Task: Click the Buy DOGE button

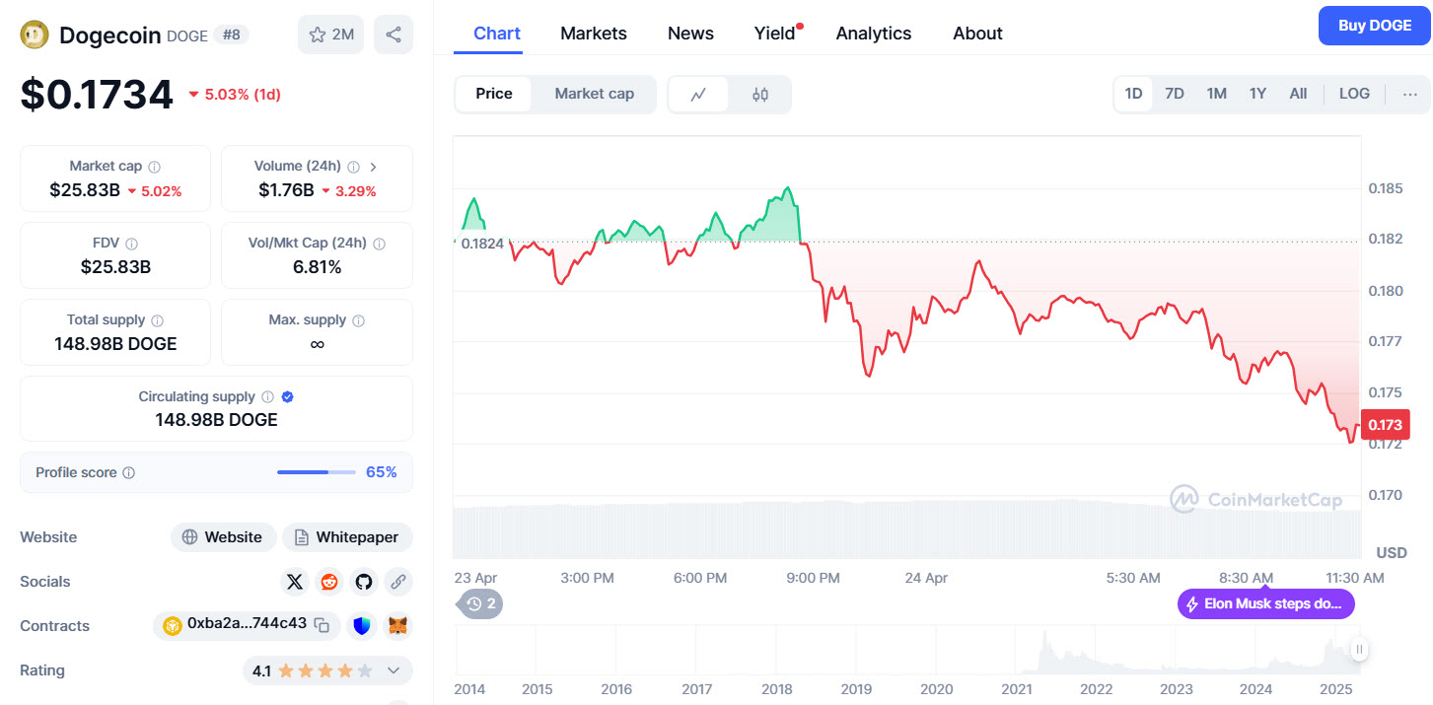Action: pyautogui.click(x=1374, y=25)
